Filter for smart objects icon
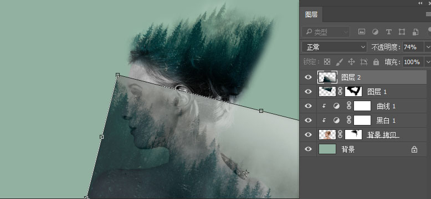The height and width of the screenshot is (199, 431). 415,32
